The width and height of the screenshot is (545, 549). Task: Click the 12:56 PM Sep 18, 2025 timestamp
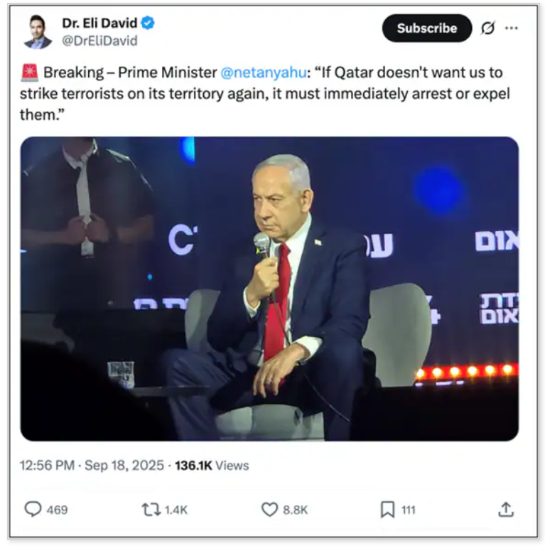tap(92, 465)
